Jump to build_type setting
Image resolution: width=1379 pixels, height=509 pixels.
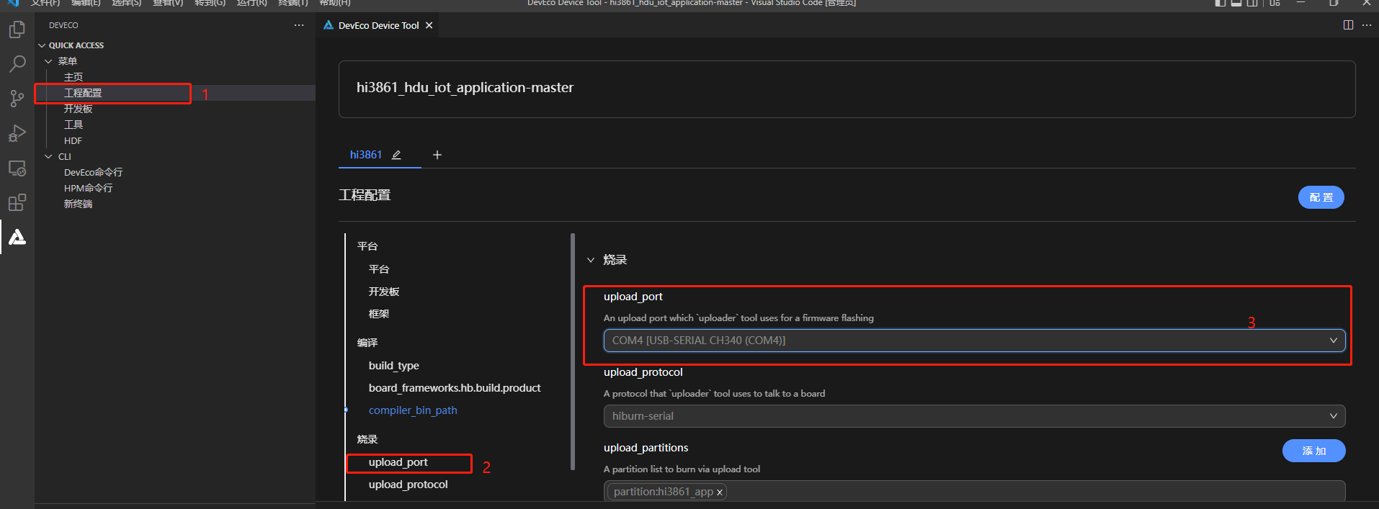coord(393,366)
